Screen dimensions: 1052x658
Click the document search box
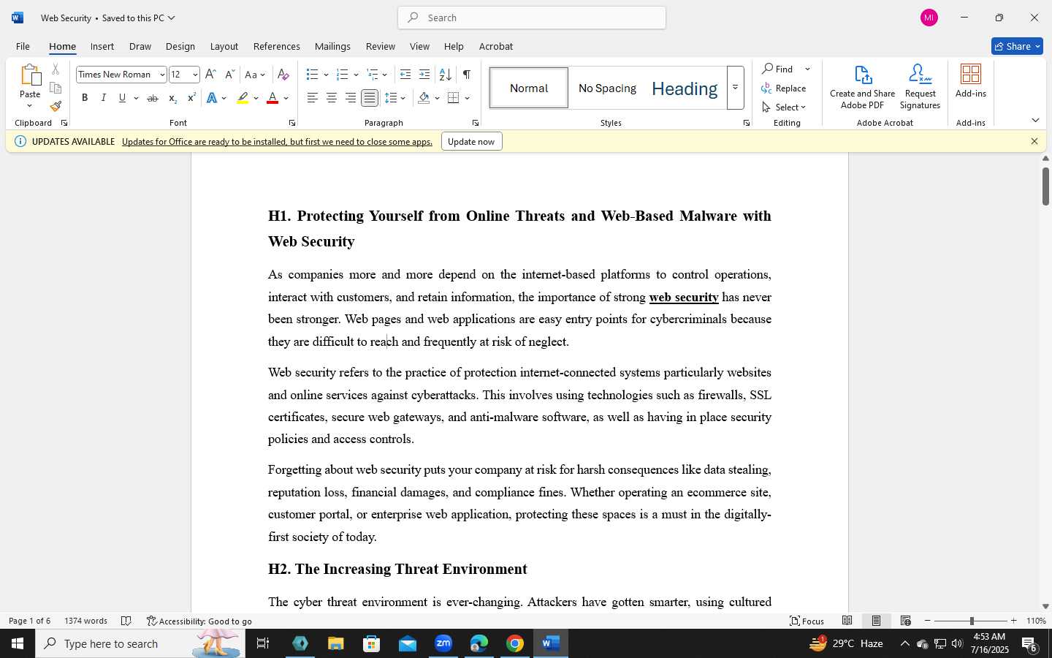pos(532,18)
